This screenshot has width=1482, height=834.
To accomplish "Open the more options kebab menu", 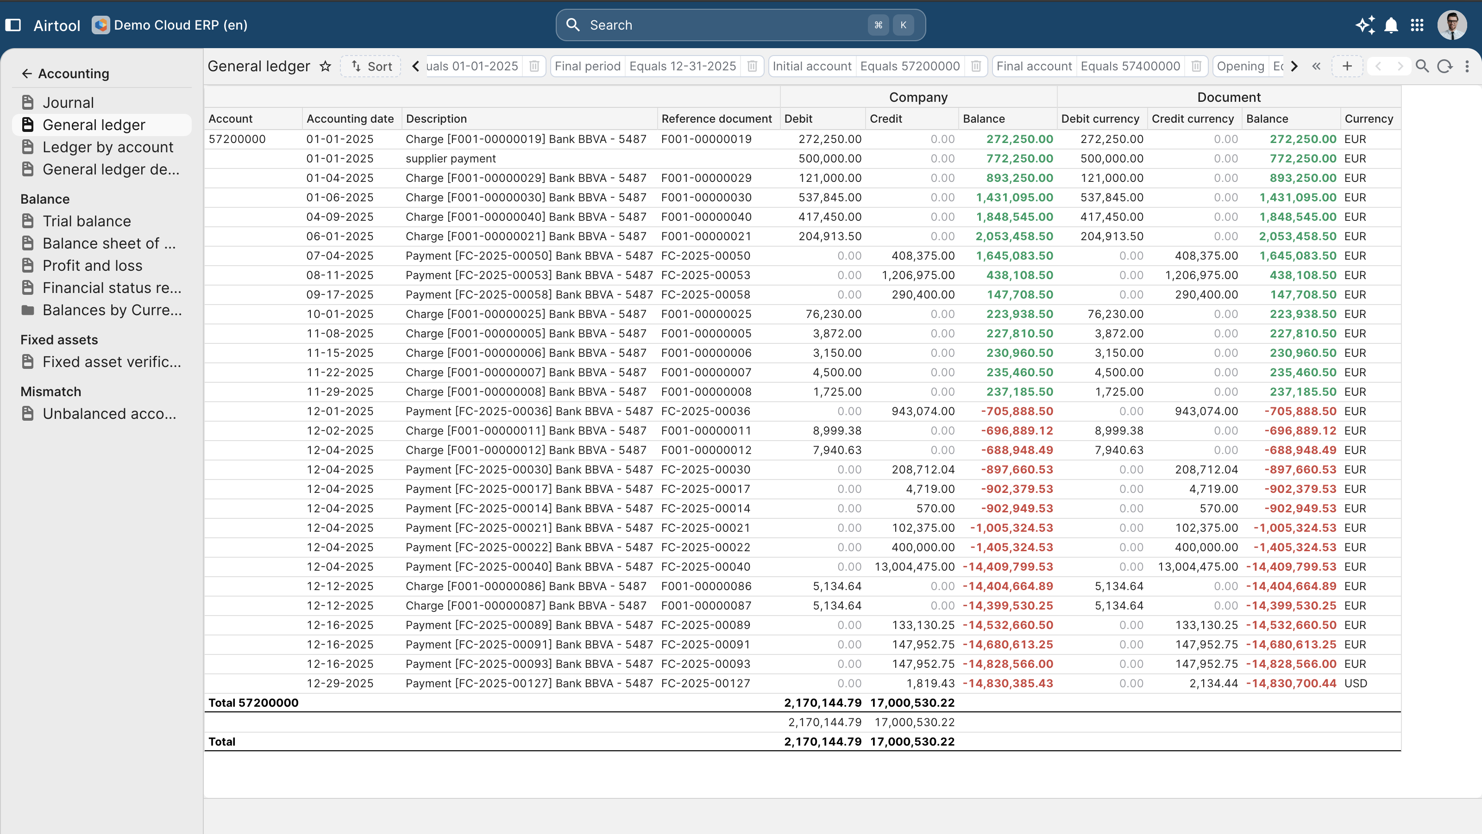I will tap(1467, 66).
